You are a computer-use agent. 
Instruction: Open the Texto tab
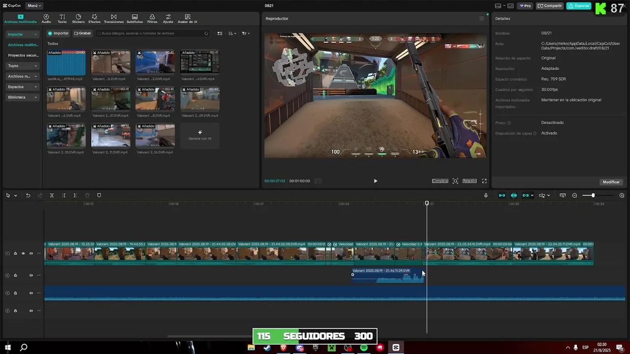(x=62, y=19)
